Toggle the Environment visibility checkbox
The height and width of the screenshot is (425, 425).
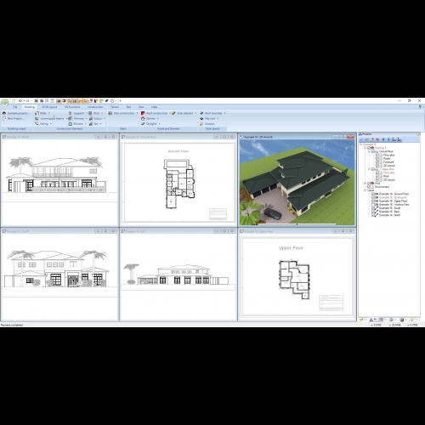(369, 187)
